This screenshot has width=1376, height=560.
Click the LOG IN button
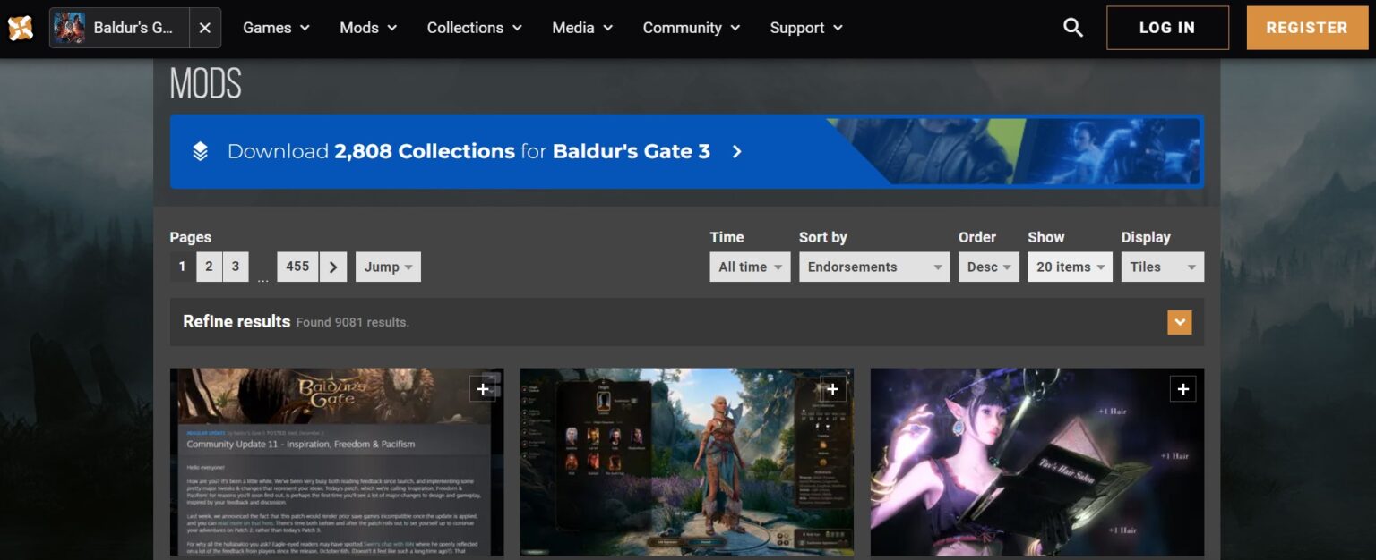pos(1167,28)
